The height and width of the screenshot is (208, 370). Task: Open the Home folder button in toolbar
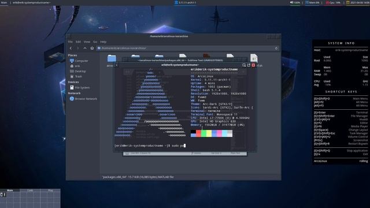pos(92,48)
